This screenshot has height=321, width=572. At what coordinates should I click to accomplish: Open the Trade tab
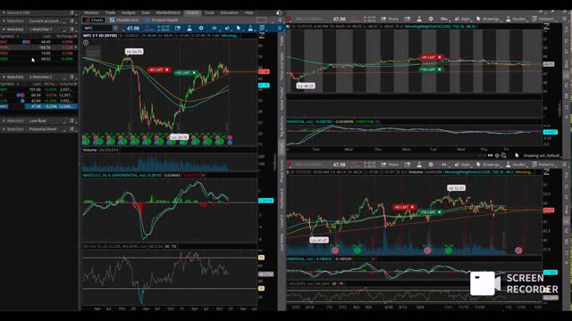(110, 12)
